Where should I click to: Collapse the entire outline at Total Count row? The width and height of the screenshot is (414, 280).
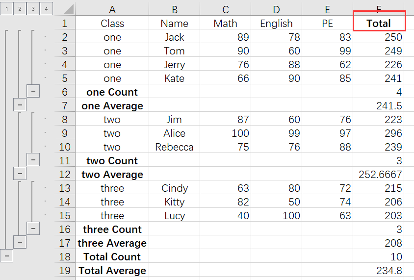click(6, 256)
